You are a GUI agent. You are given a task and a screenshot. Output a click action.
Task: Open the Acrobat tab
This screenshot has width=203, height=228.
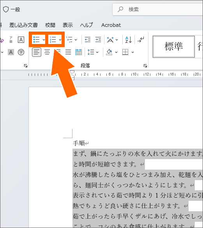point(111,25)
